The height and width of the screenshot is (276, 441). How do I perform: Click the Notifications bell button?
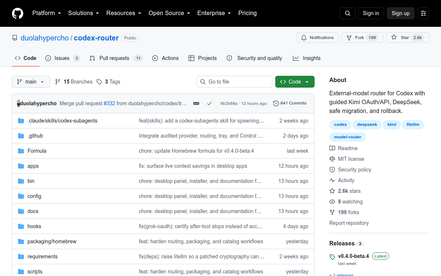coord(318,38)
